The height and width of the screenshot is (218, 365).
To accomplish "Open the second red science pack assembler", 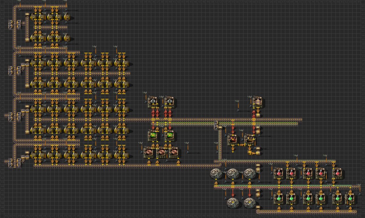I will click(x=291, y=173).
